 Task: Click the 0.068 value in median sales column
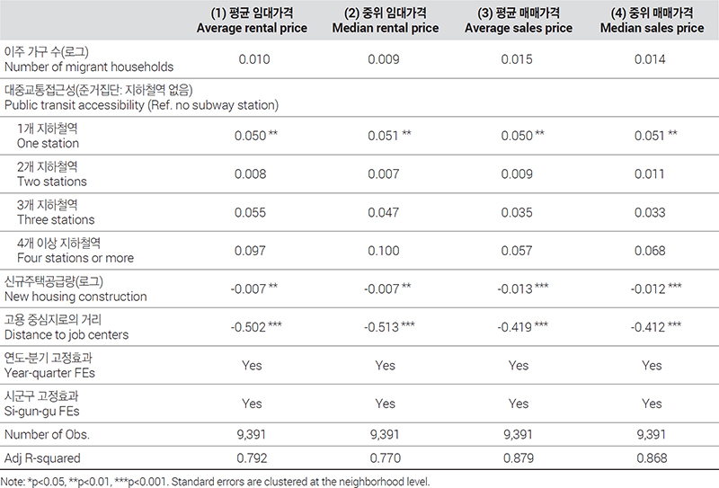(x=650, y=251)
